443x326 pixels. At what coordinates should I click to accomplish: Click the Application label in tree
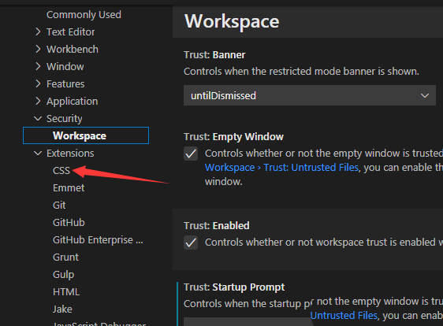click(x=73, y=102)
